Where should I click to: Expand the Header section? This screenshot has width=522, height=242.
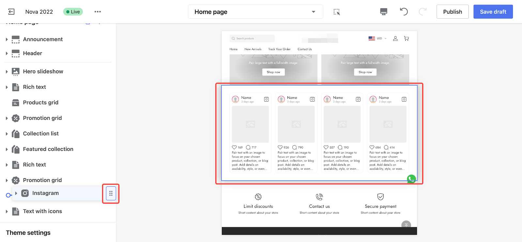pyautogui.click(x=7, y=53)
